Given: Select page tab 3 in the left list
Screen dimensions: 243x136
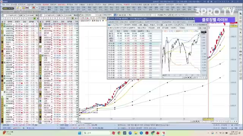Looking at the screenshot, I should point(13,19).
